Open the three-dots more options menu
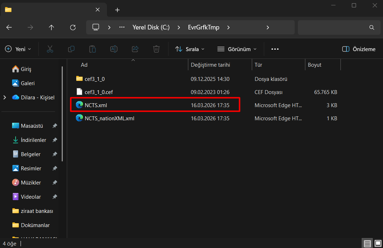383x248 pixels. pyautogui.click(x=275, y=49)
